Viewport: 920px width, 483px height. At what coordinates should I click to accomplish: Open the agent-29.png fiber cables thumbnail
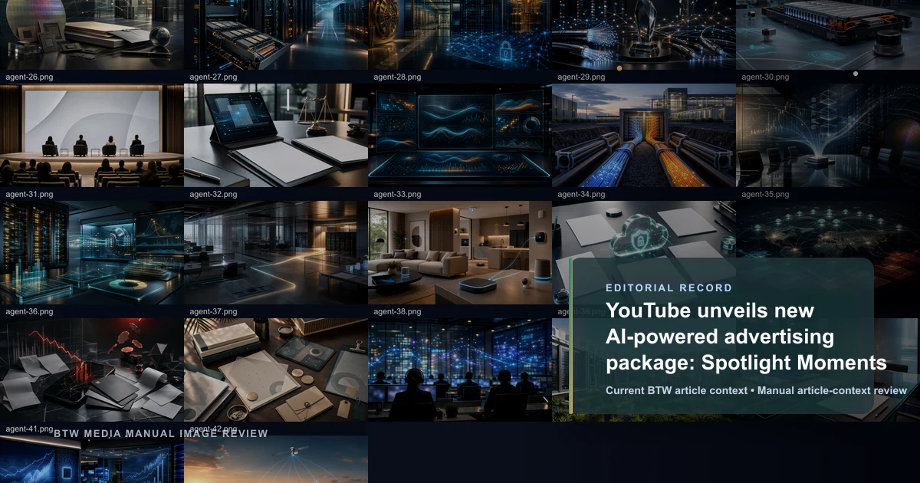644,34
